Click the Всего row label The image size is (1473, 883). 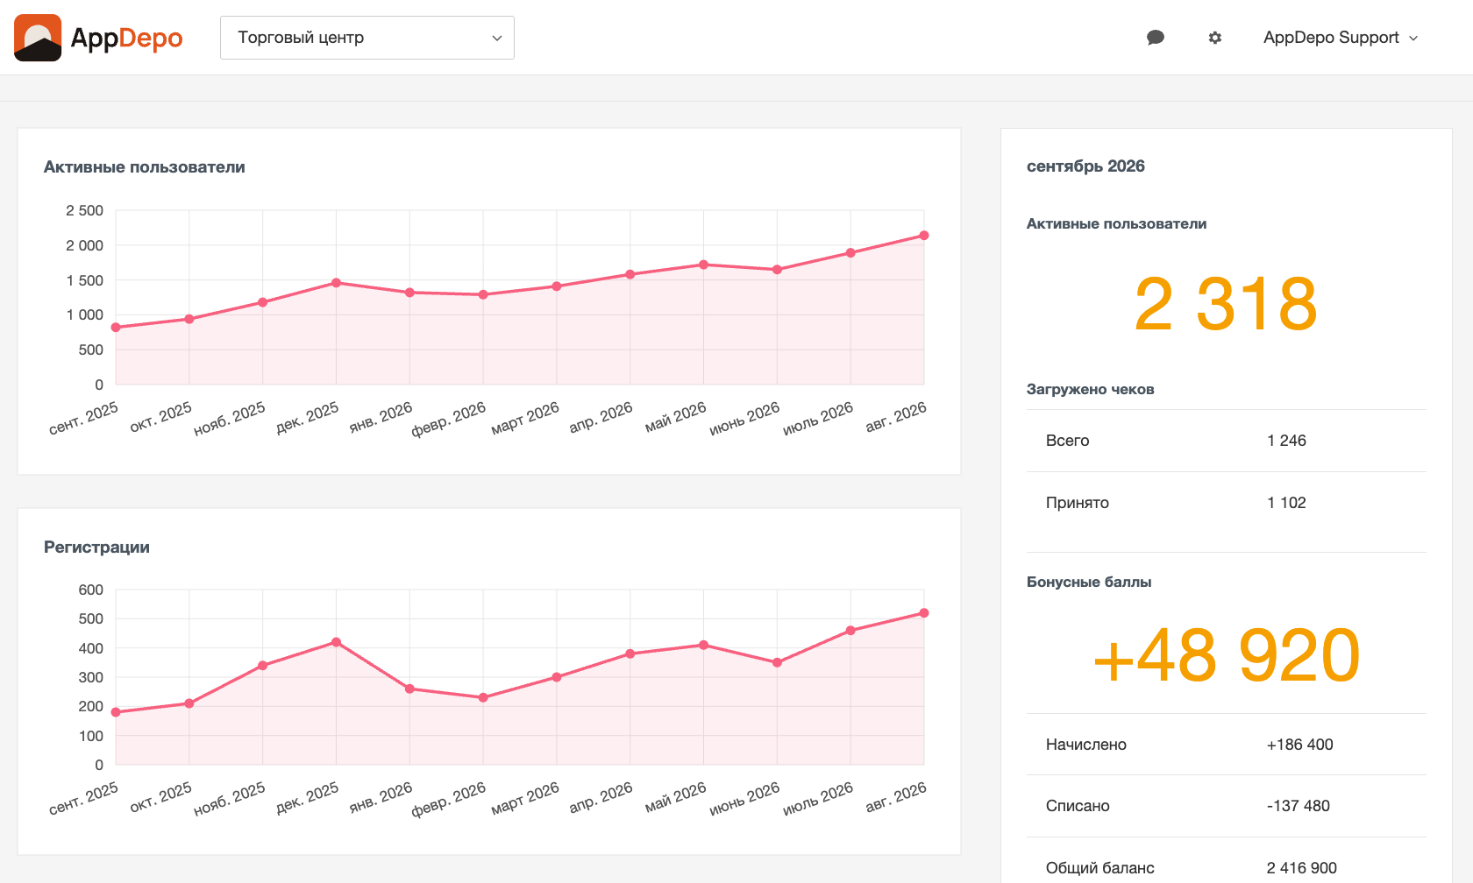click(1067, 441)
